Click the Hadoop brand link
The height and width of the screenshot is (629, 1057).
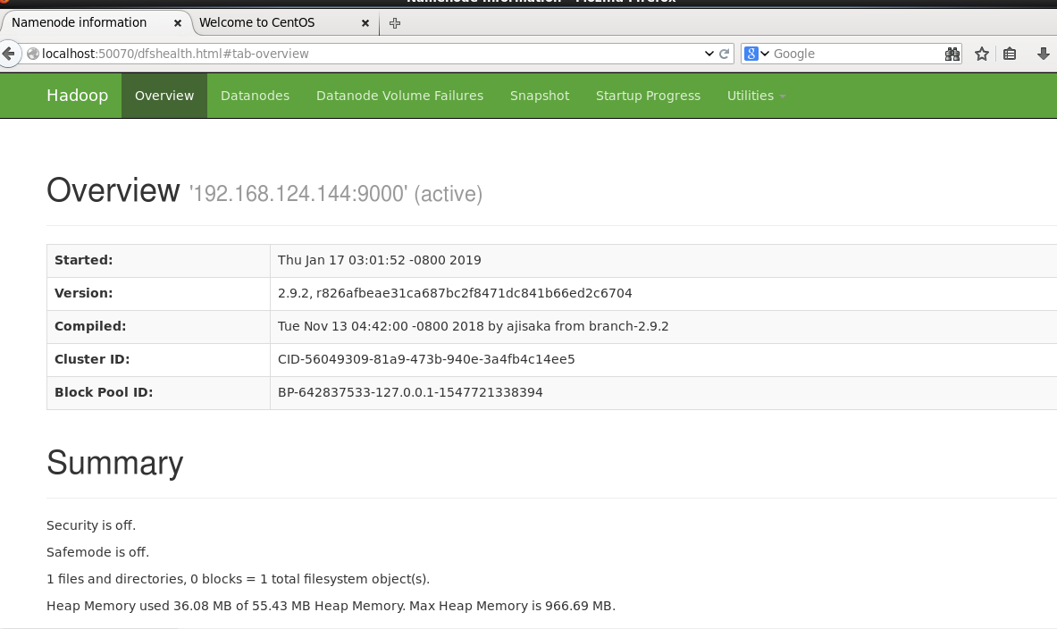78,96
